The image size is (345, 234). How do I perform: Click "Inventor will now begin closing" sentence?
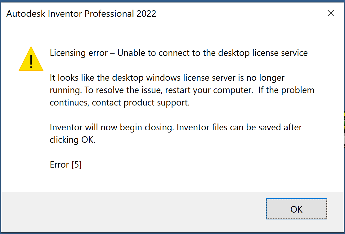[x=112, y=127]
